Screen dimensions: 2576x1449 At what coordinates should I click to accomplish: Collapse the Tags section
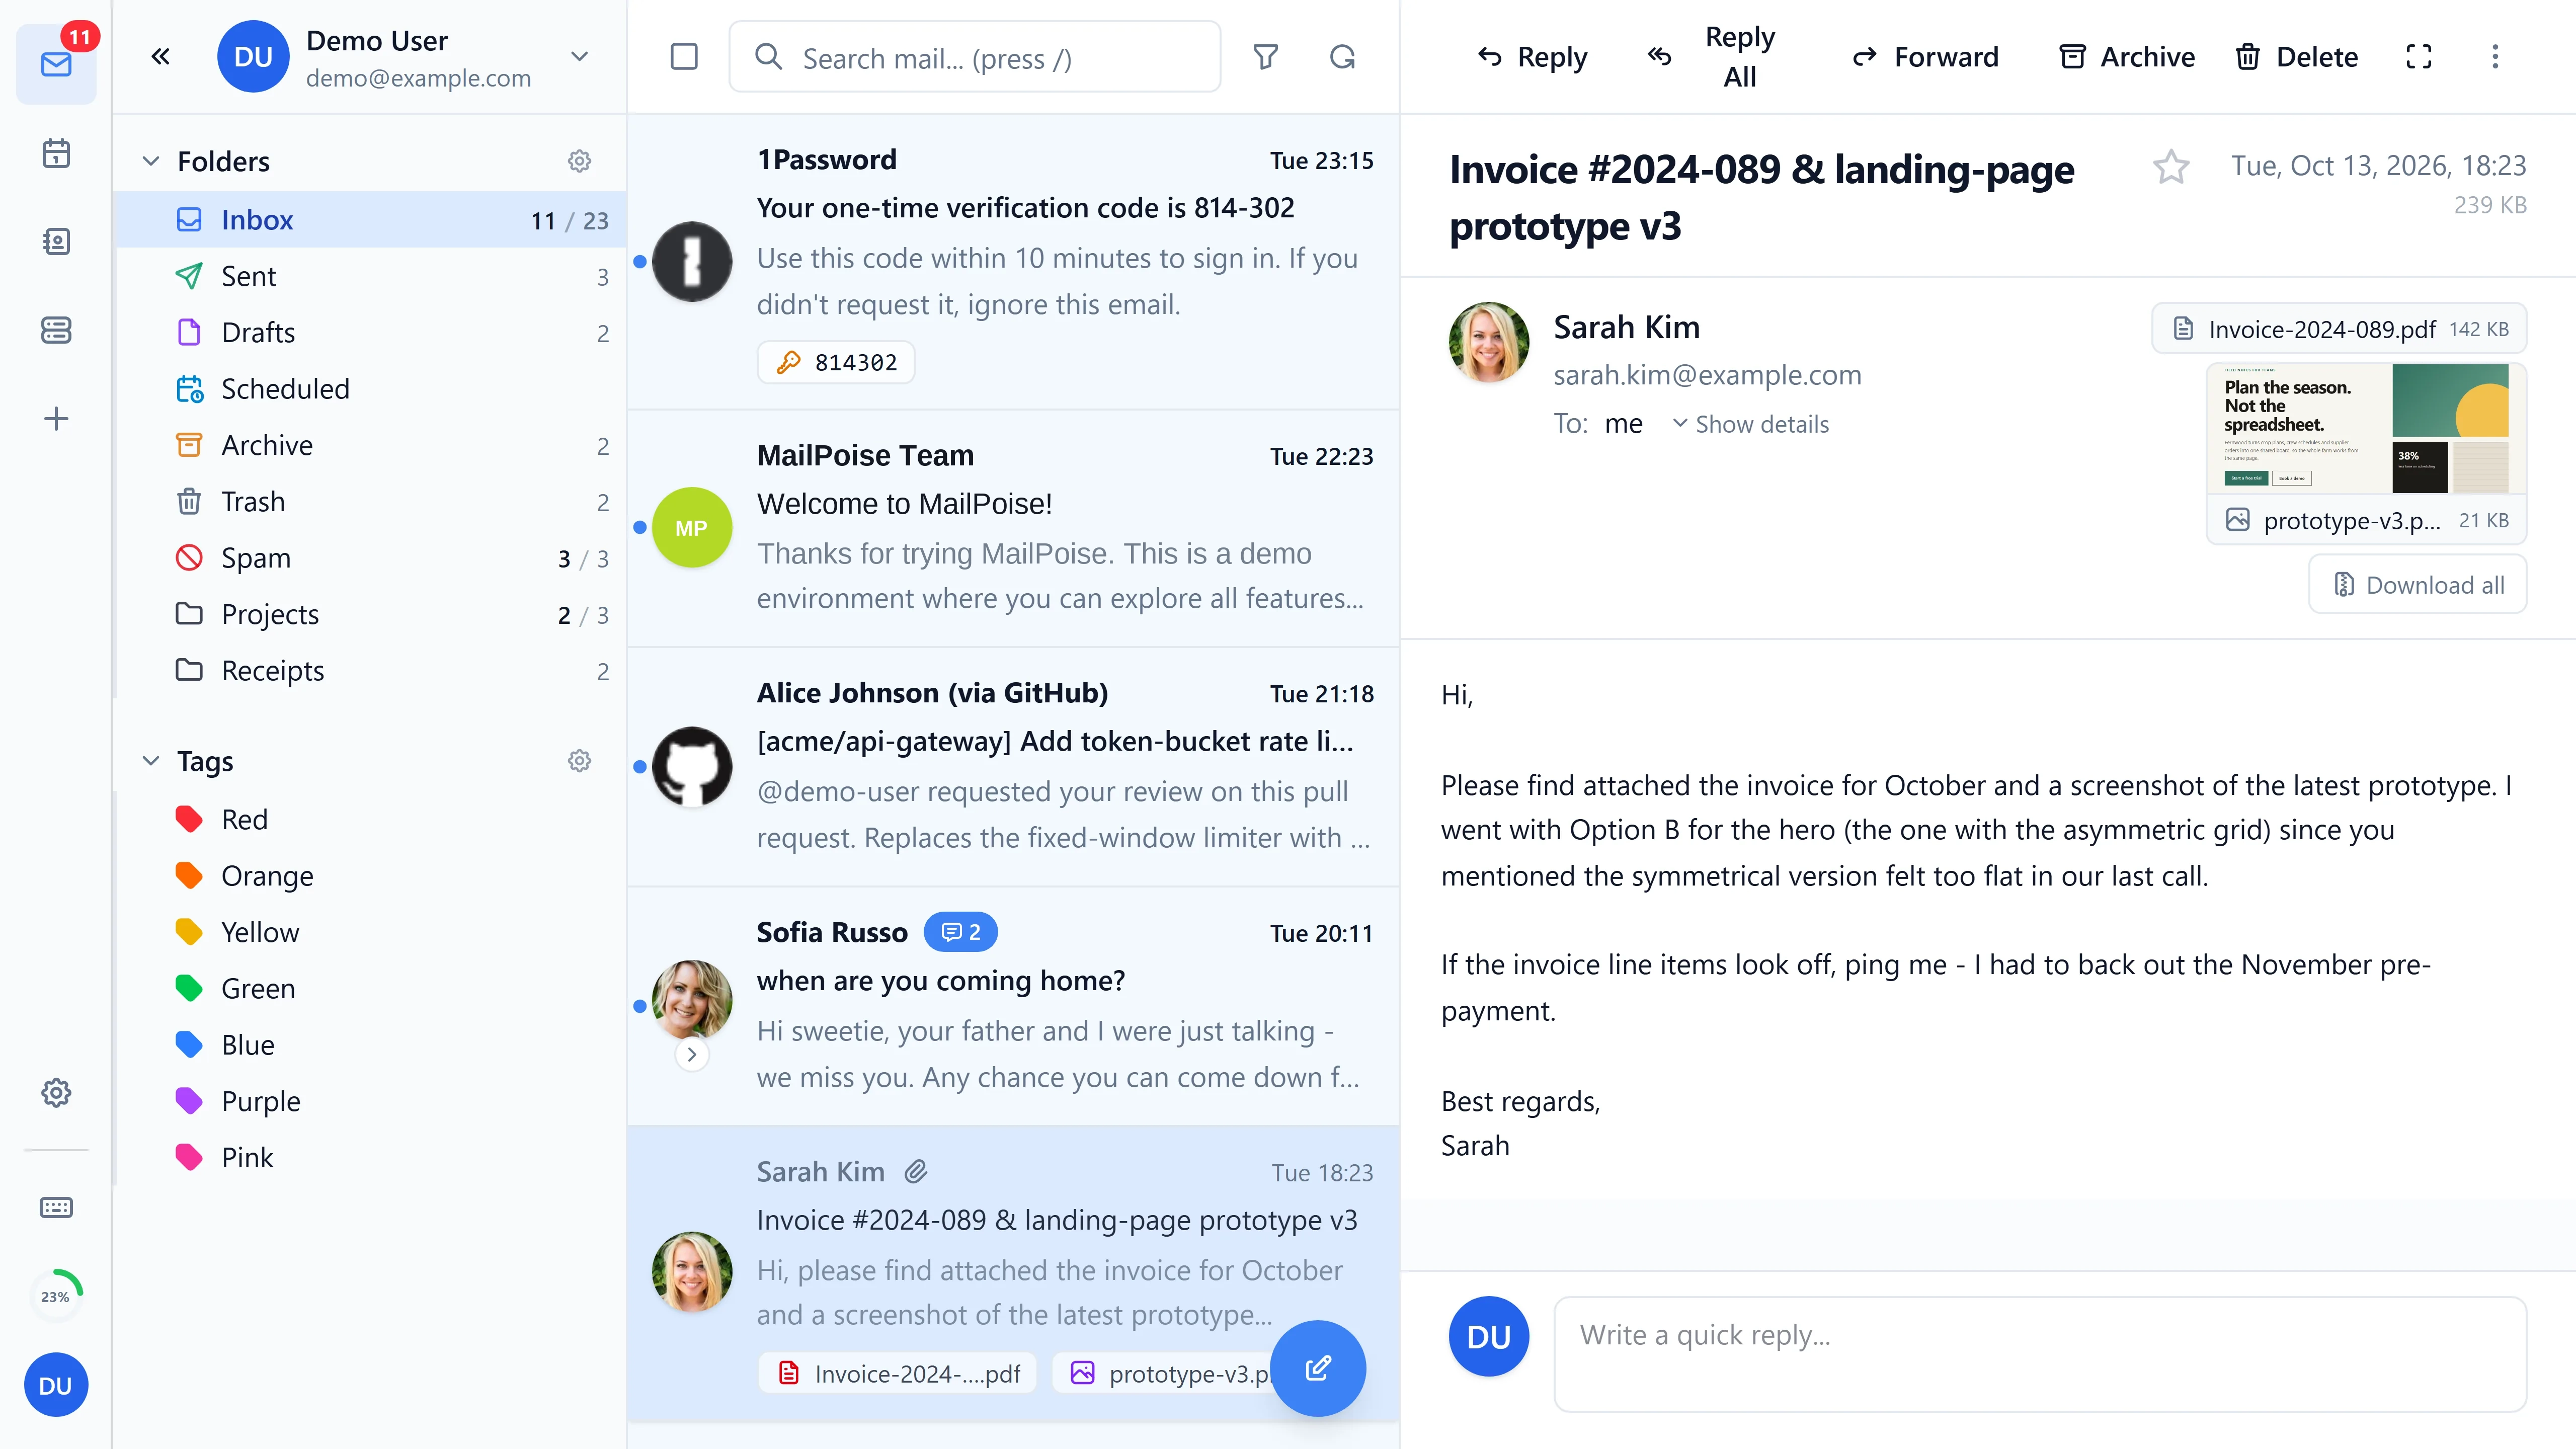[151, 761]
